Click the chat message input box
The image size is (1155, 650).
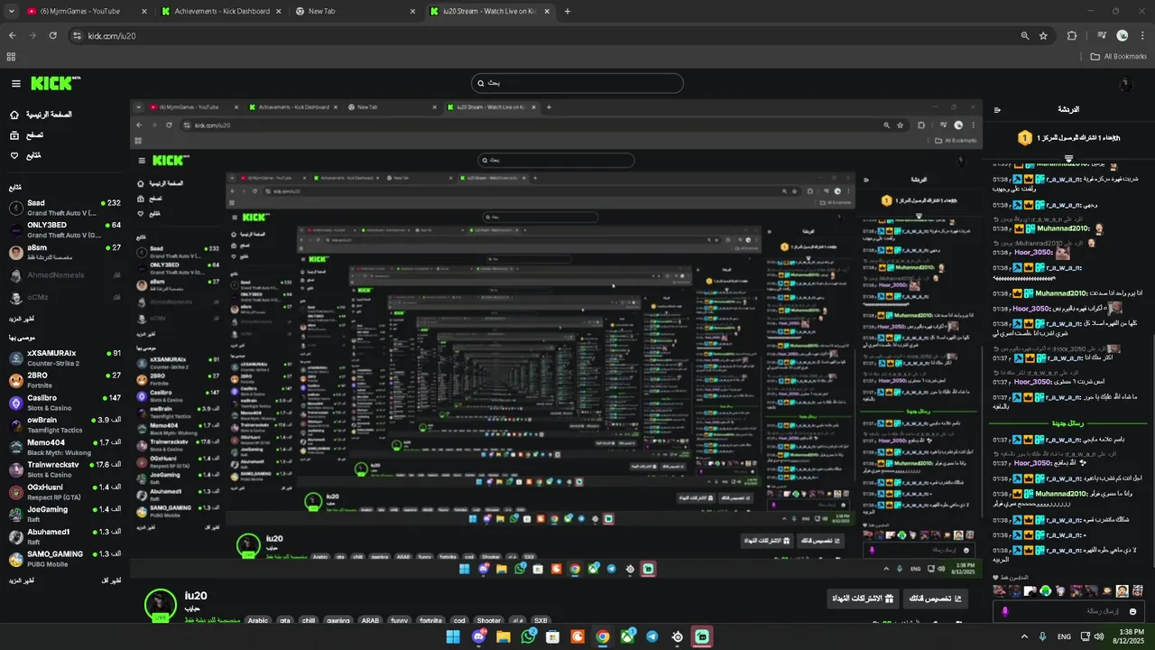click(1068, 611)
